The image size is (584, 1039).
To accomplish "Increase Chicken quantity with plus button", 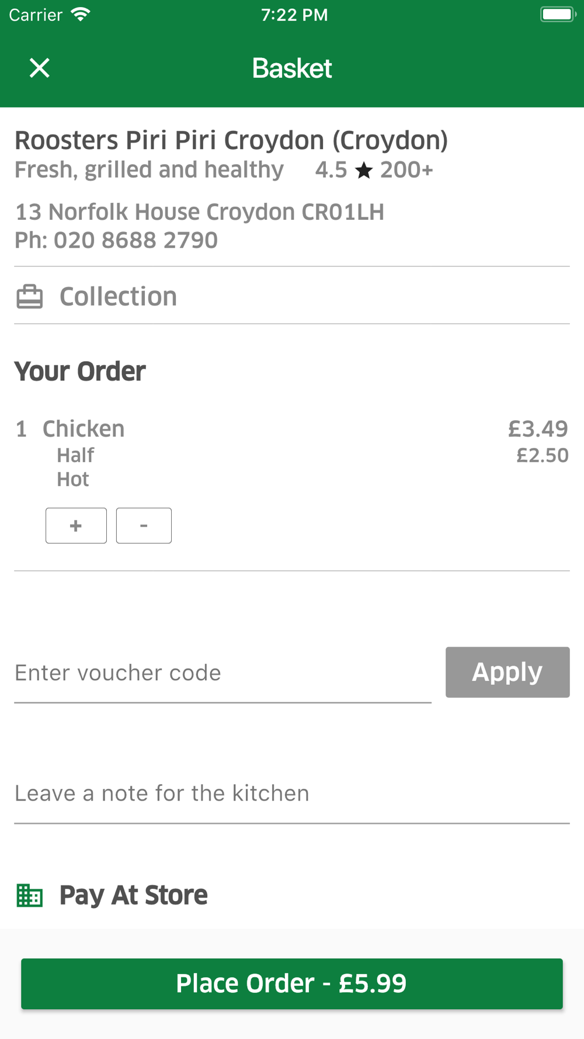I will coord(76,525).
